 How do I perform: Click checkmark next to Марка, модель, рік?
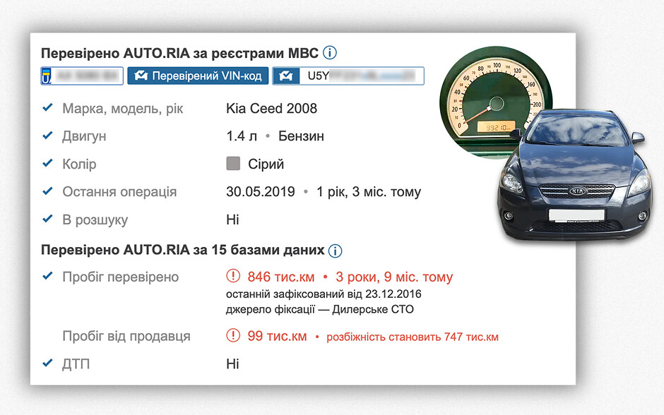pos(48,108)
